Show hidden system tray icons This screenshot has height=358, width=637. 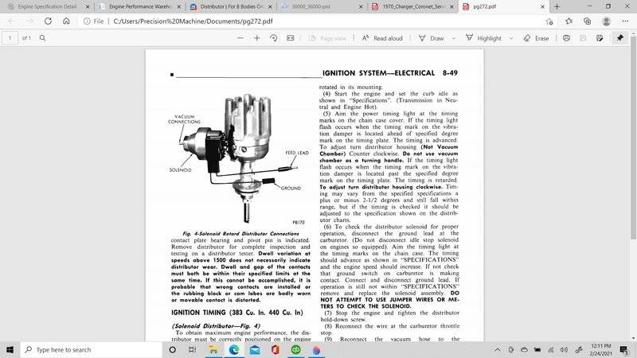click(x=497, y=349)
